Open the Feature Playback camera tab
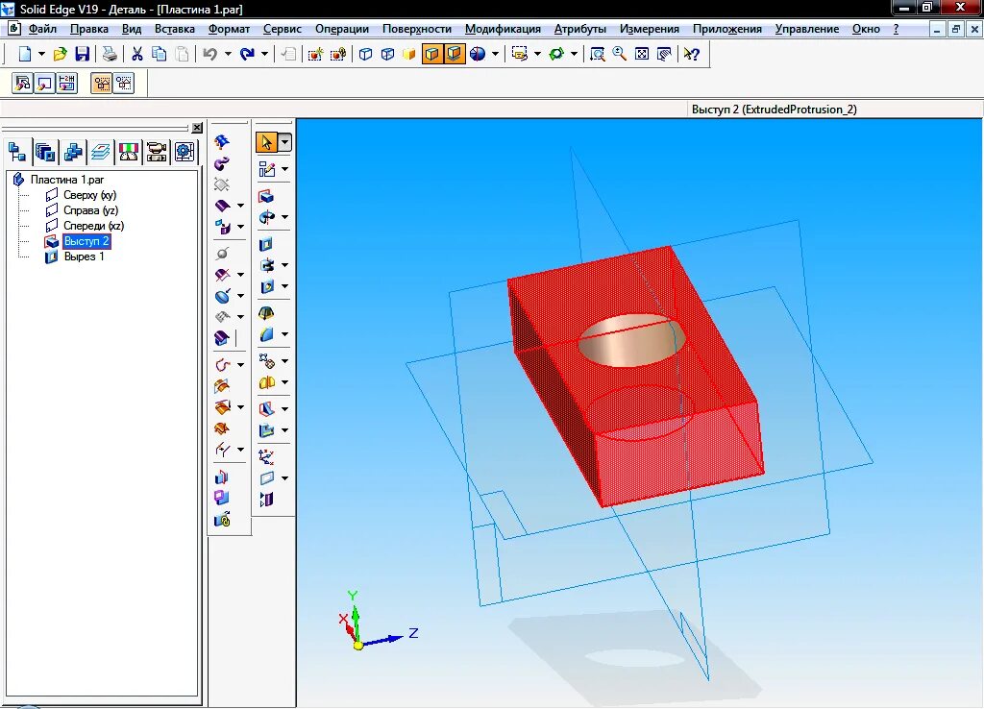Screen dimensions: 984x709 157,152
